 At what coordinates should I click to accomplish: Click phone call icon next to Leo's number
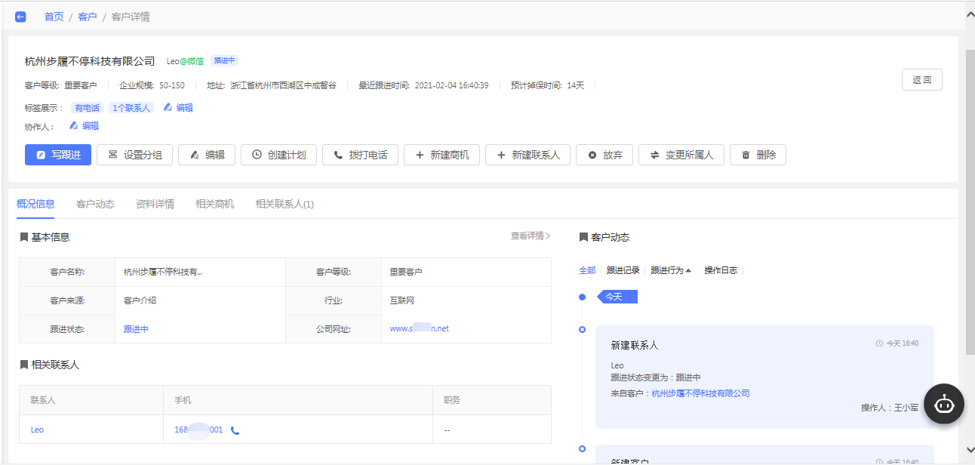(x=235, y=430)
